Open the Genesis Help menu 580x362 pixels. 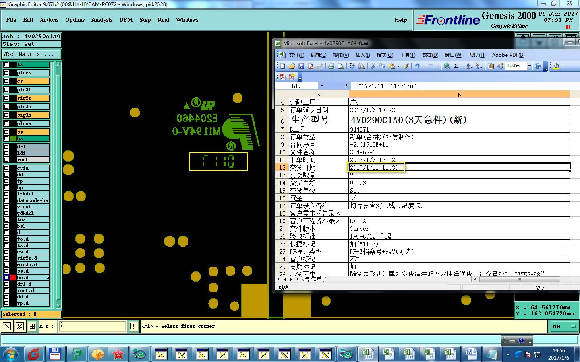tap(401, 20)
